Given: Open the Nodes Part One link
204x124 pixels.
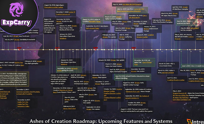Looking at the screenshot, I should (x=23, y=102).
